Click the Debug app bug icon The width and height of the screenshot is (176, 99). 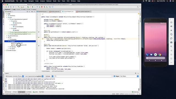click(x=32, y=7)
